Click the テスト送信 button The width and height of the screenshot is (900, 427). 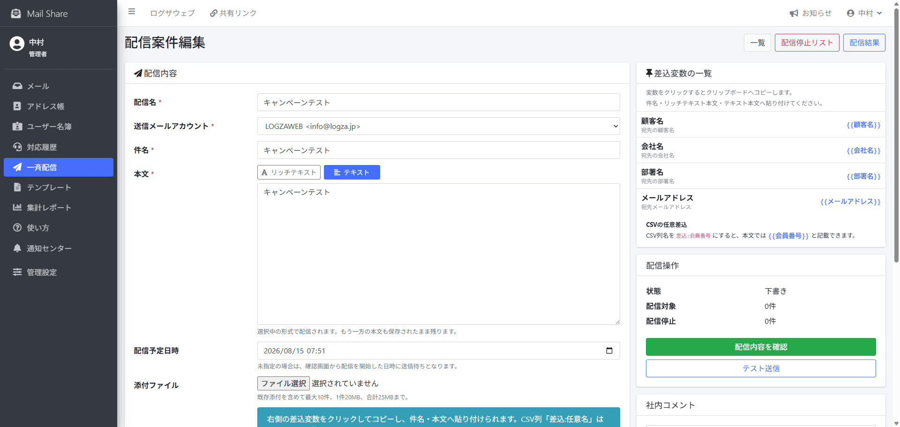[761, 368]
